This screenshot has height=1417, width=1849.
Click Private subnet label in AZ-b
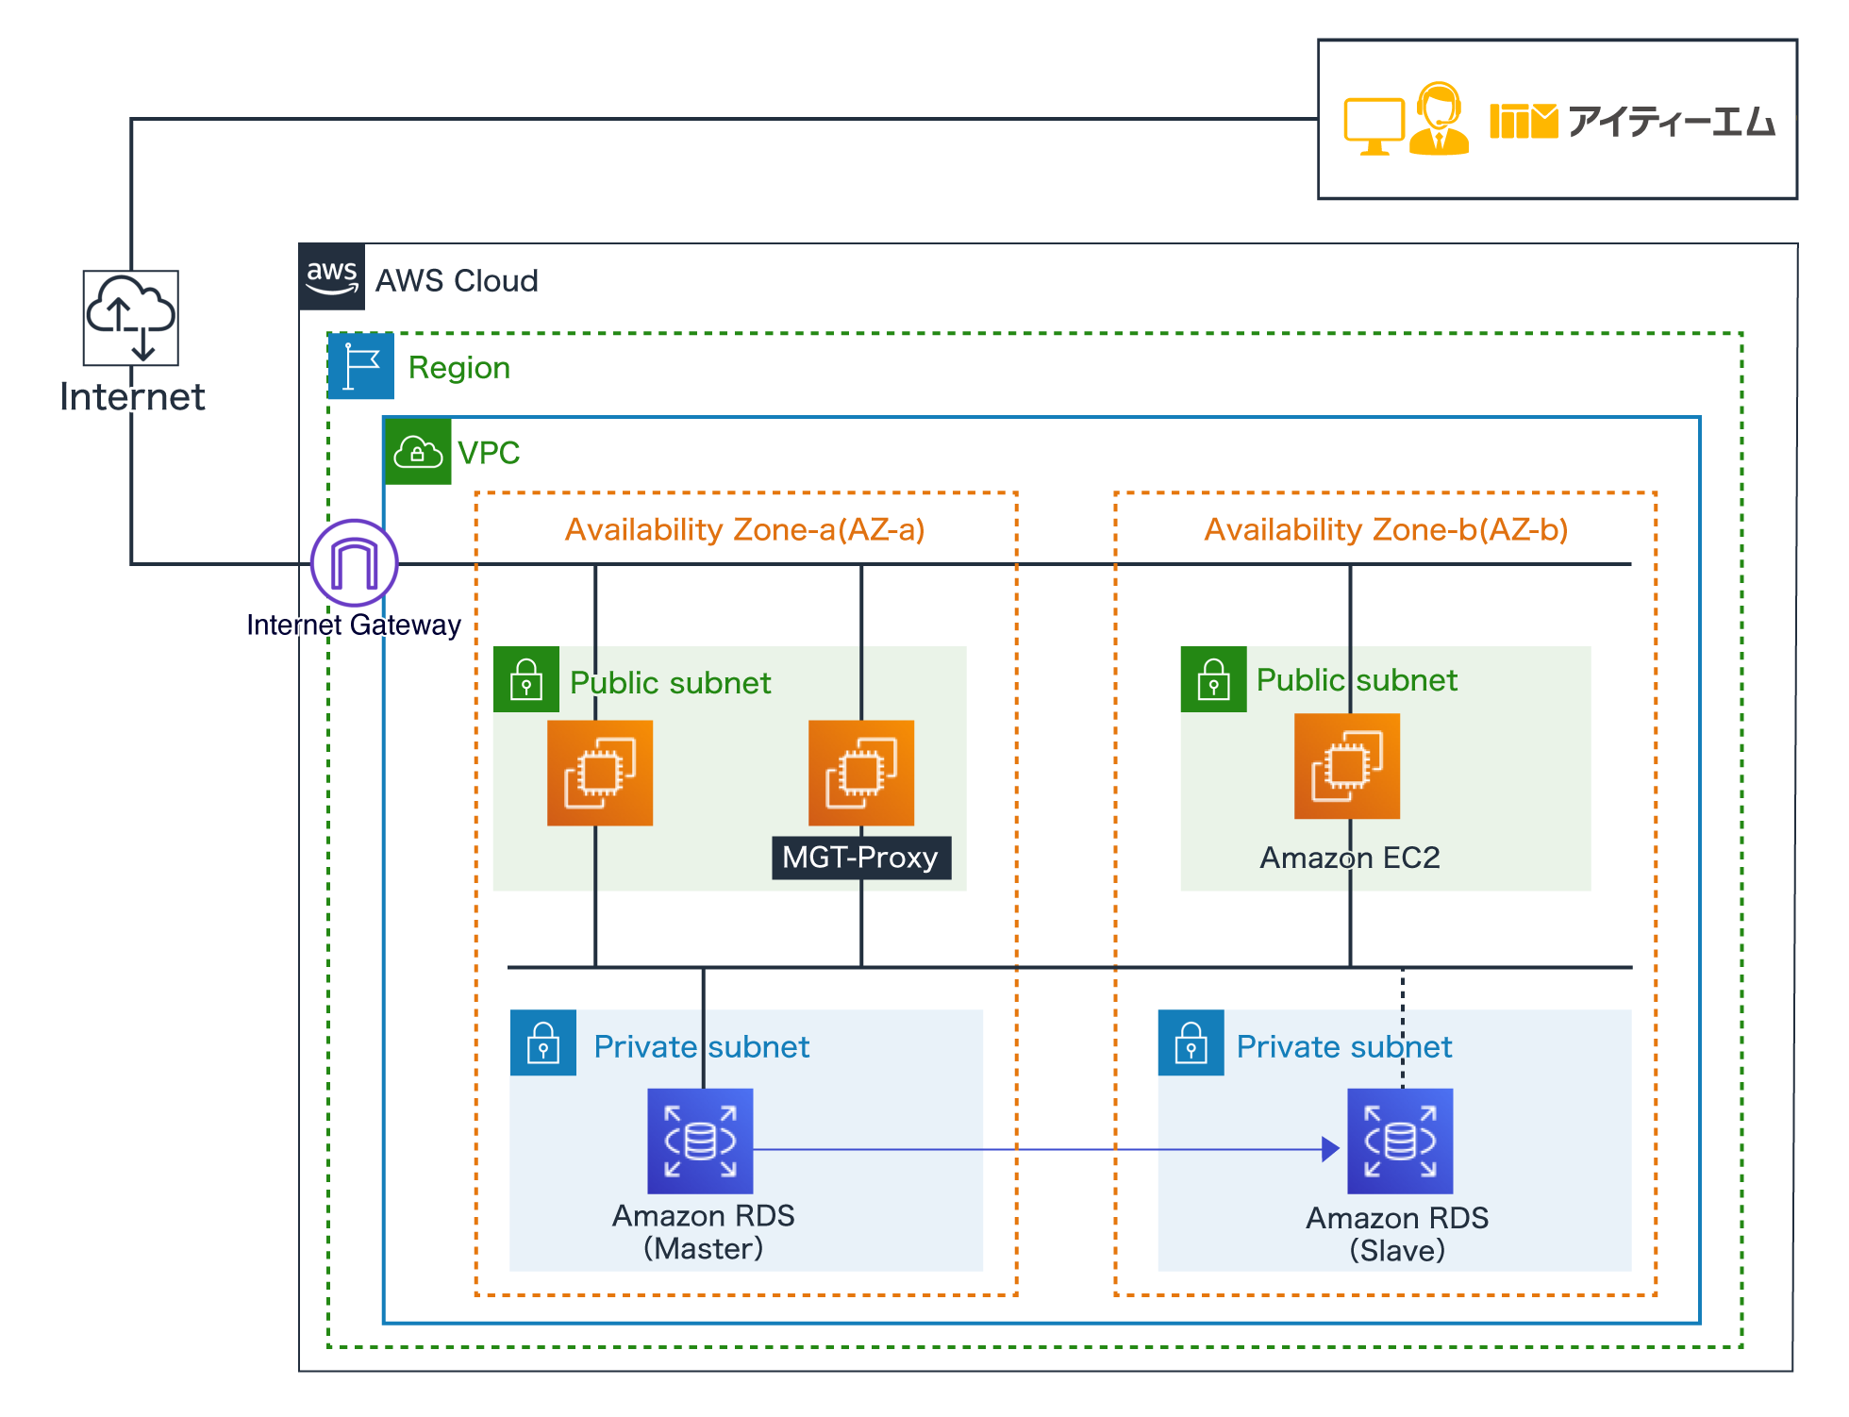(x=1344, y=1046)
